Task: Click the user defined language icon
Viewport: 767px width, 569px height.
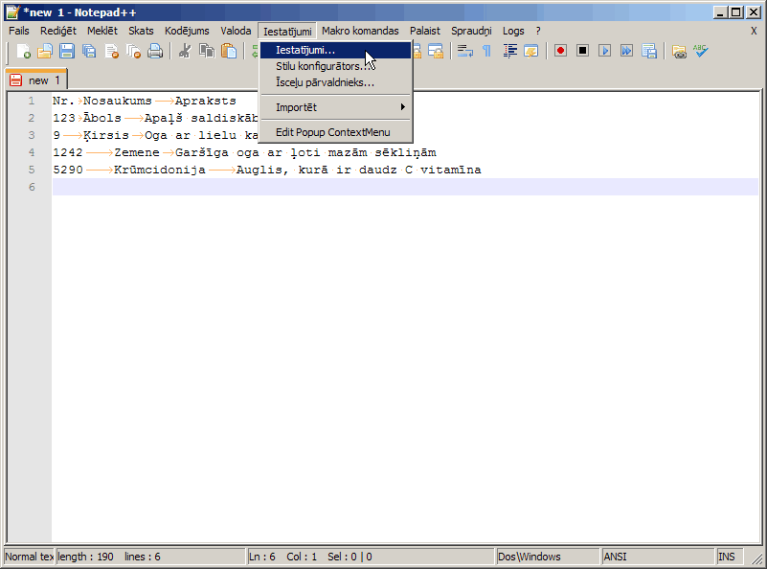Action: (x=531, y=51)
